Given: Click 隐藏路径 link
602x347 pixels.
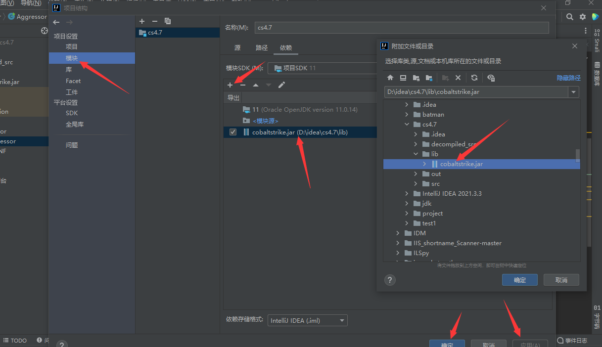Looking at the screenshot, I should 569,78.
